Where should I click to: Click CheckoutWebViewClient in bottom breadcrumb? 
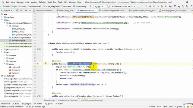[x=68, y=100]
